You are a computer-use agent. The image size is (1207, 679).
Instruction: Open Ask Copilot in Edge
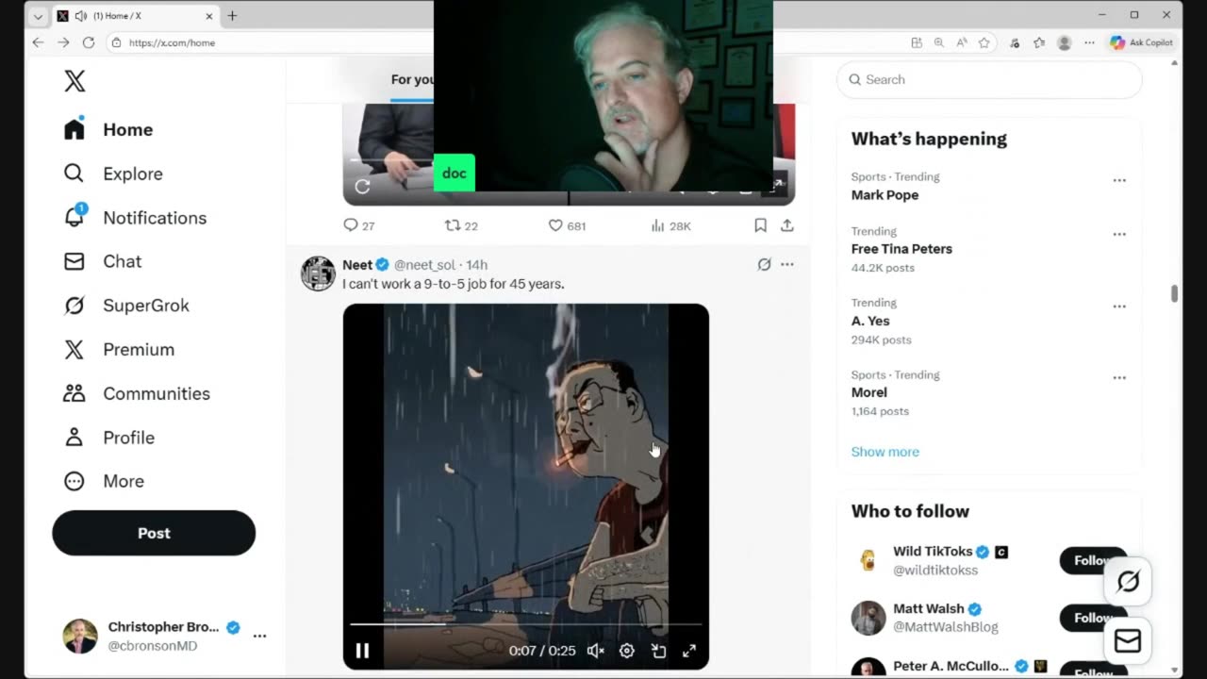[x=1141, y=42]
